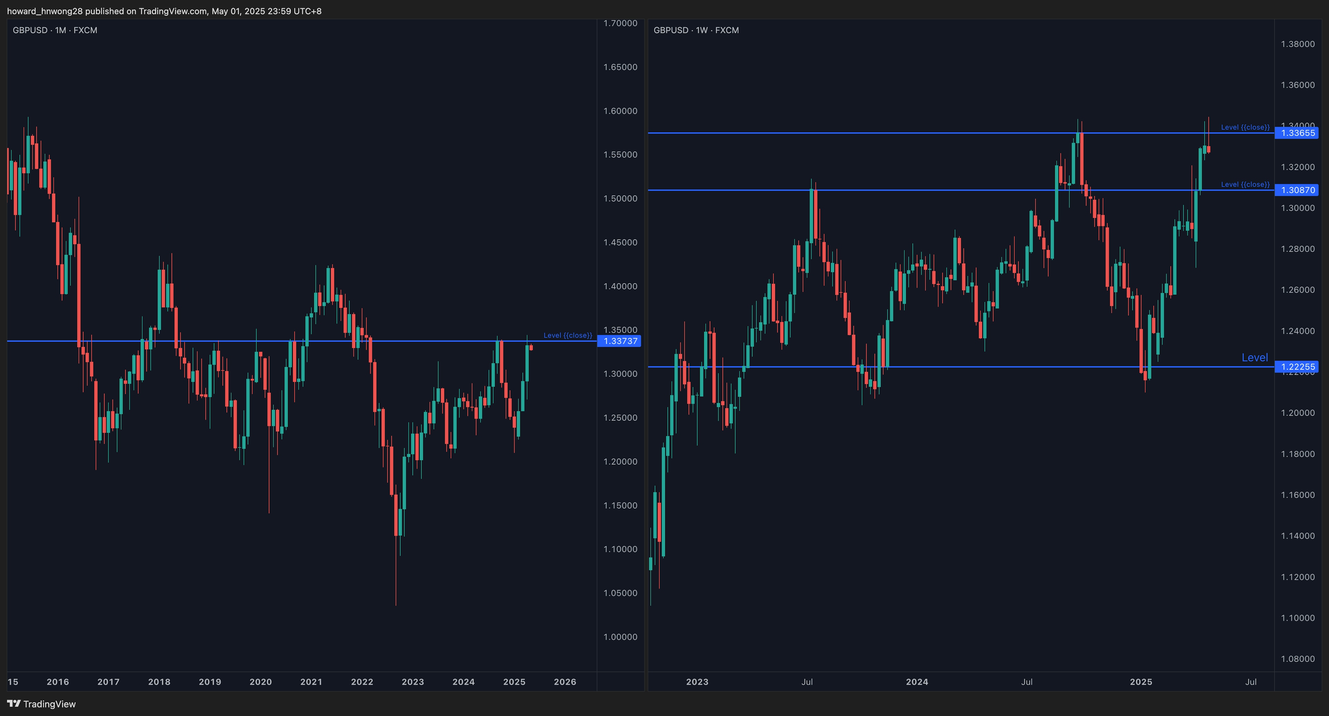Viewport: 1329px width, 716px height.
Task: Click 1.00000 on the monthly price scale
Action: tap(620, 636)
